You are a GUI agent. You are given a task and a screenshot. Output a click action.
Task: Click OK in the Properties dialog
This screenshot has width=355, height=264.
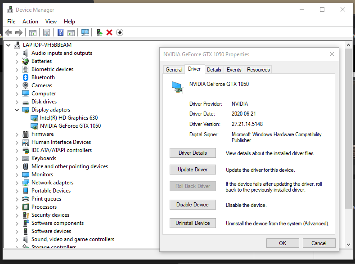click(x=283, y=243)
